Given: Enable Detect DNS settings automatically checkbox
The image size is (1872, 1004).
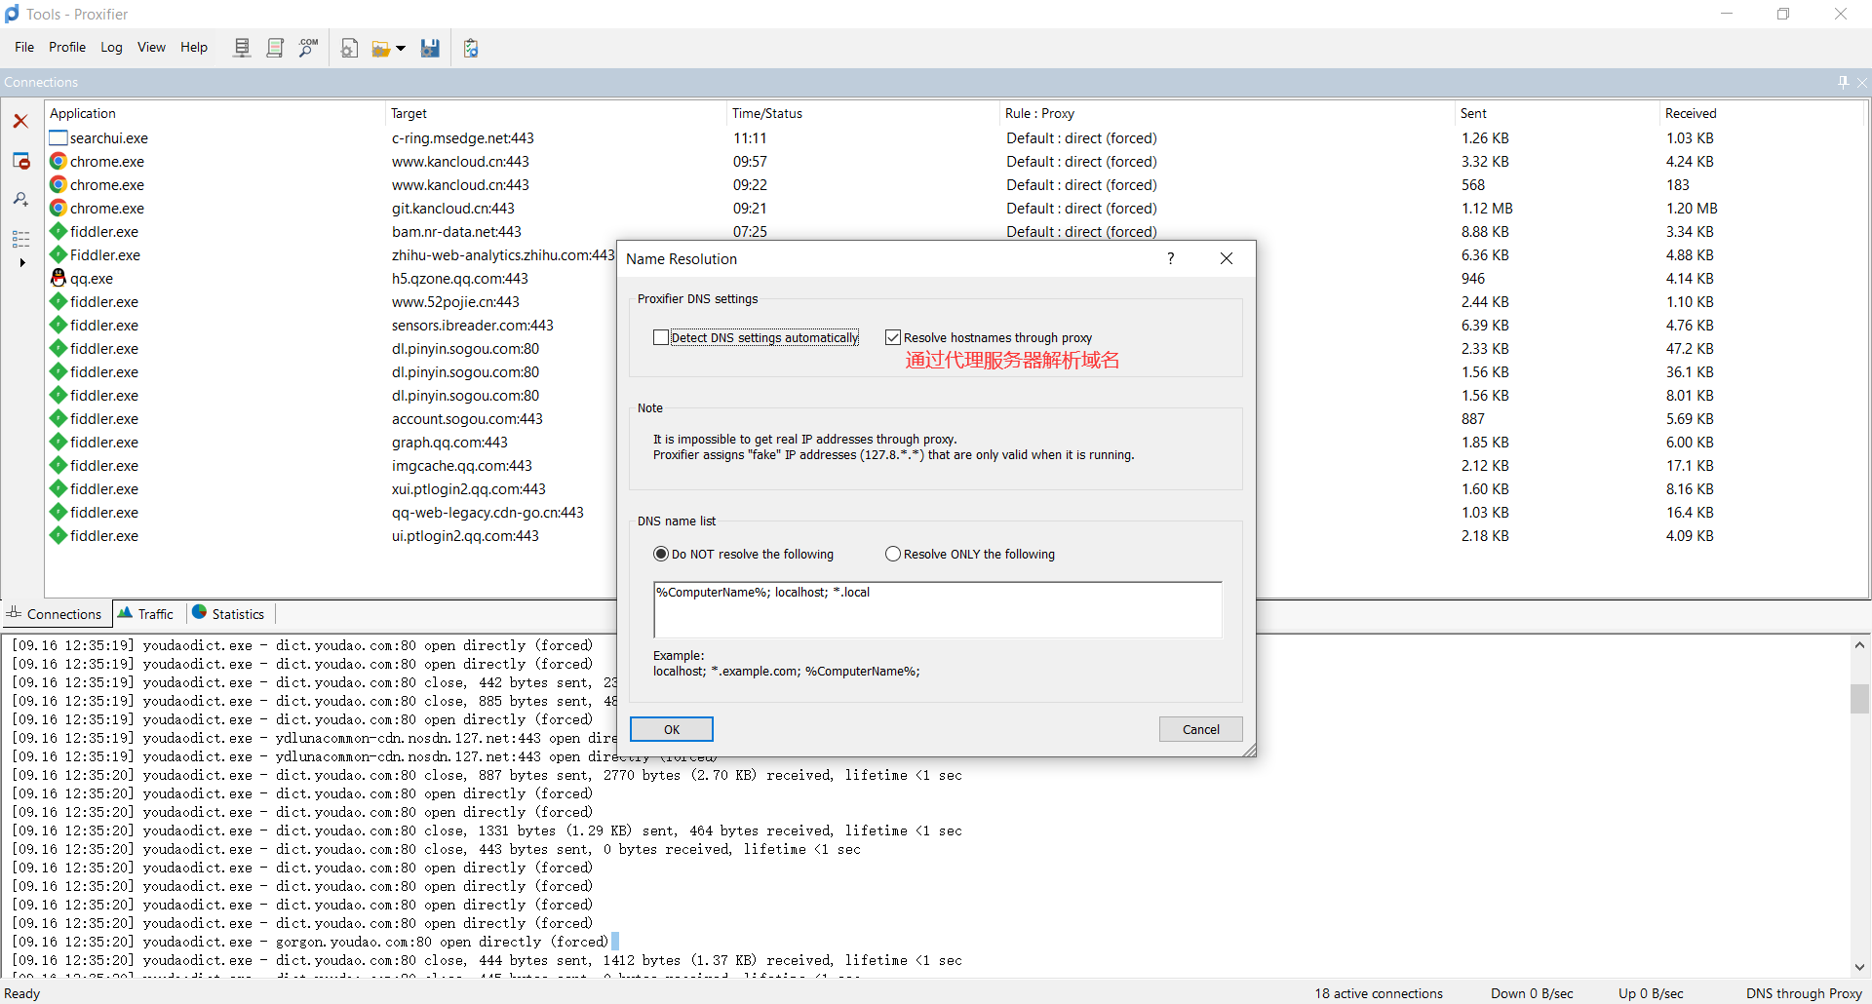Looking at the screenshot, I should click(x=661, y=337).
